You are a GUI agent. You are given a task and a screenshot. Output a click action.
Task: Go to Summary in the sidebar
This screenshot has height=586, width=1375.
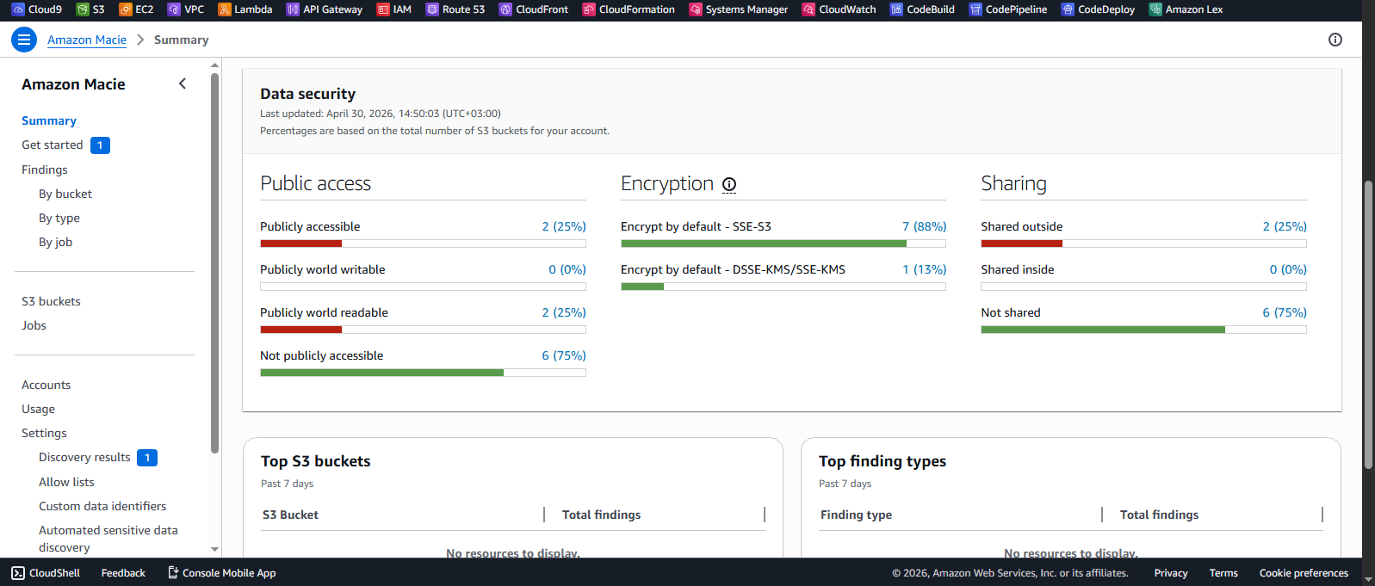click(49, 120)
